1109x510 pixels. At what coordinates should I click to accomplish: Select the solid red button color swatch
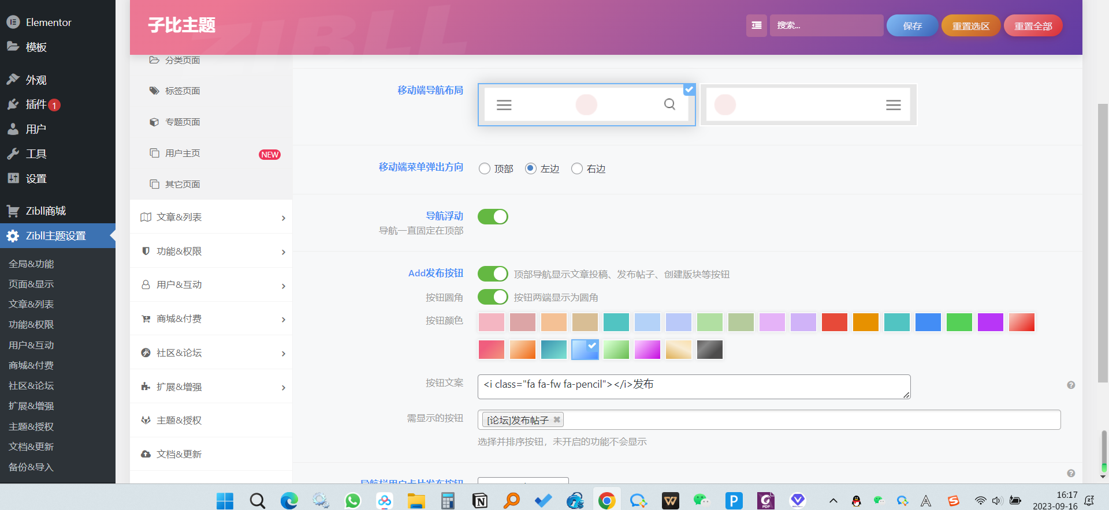point(835,322)
